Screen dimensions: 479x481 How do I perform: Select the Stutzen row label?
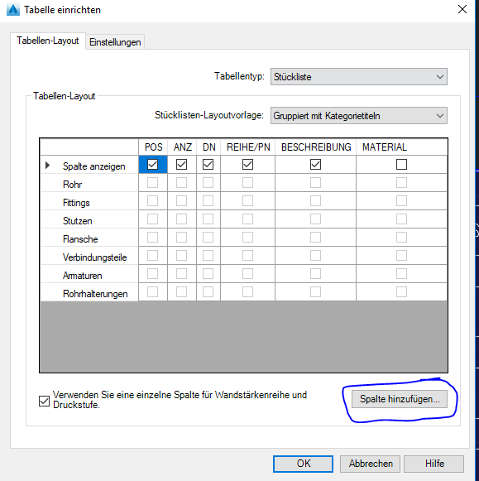(77, 221)
